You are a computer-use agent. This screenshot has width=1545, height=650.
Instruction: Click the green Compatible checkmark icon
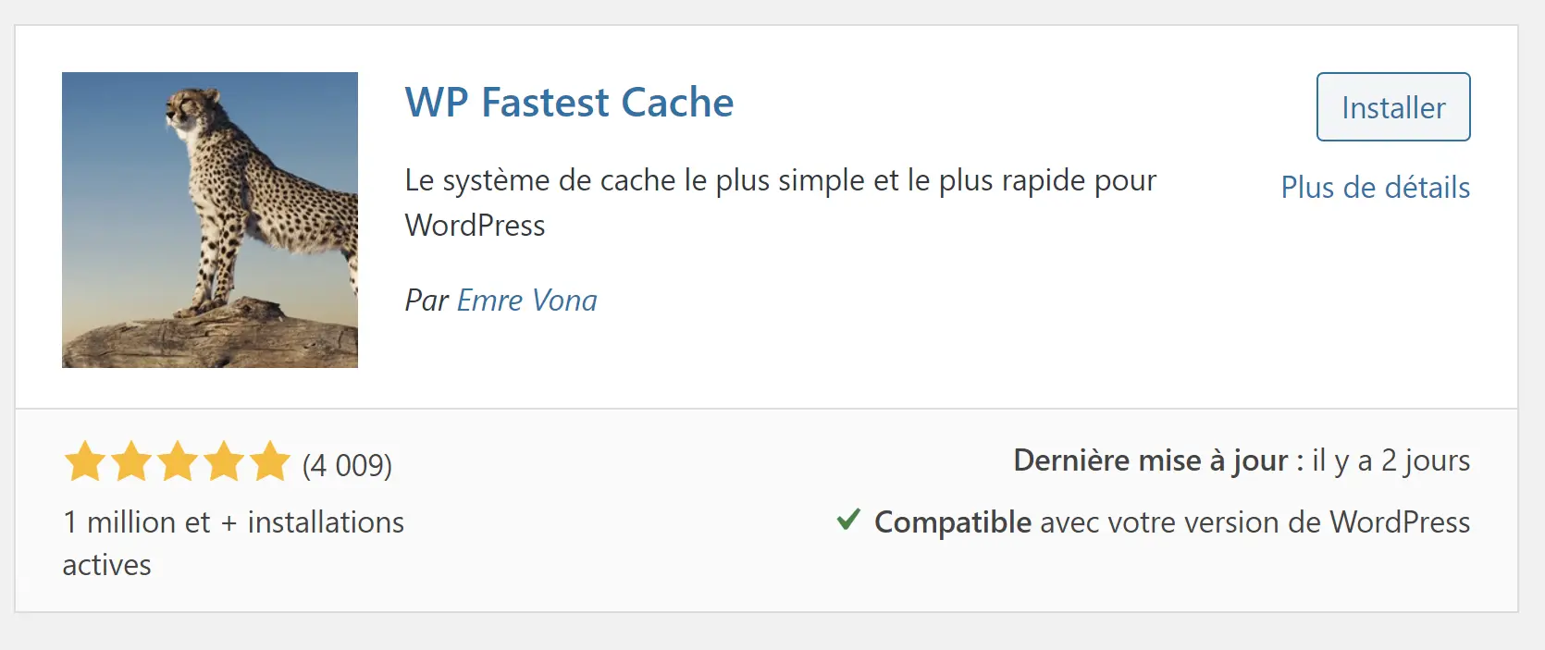(847, 521)
